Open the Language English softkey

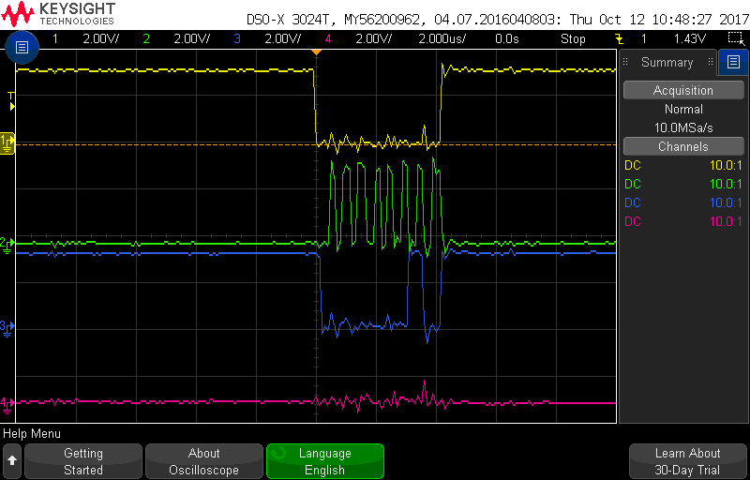click(324, 461)
